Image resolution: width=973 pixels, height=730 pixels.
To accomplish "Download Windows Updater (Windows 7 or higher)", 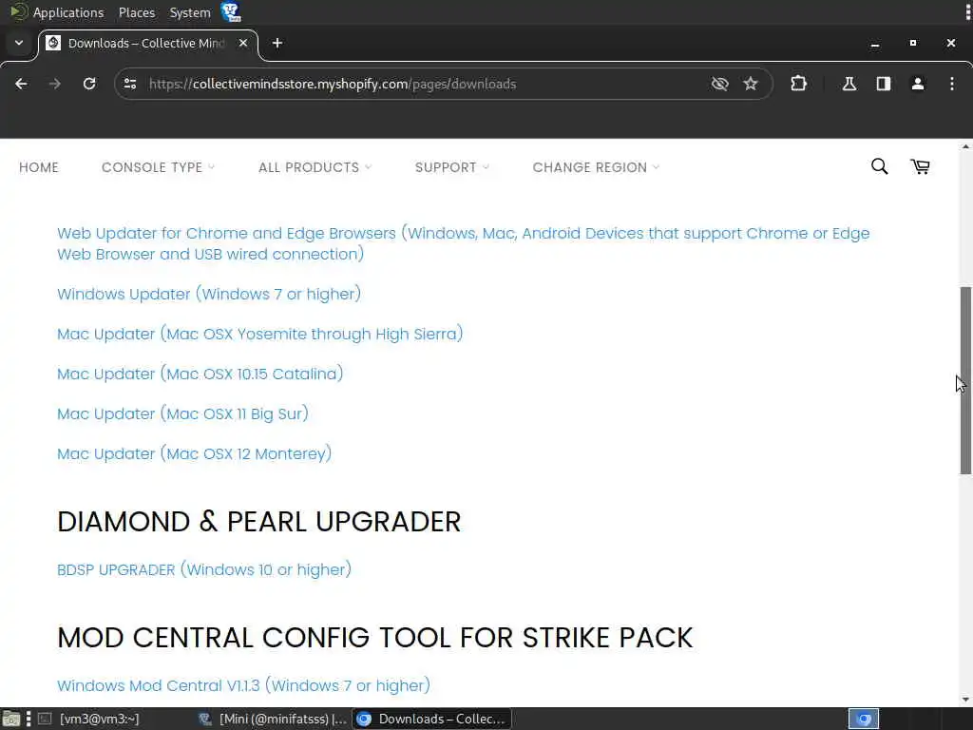I will pos(209,294).
